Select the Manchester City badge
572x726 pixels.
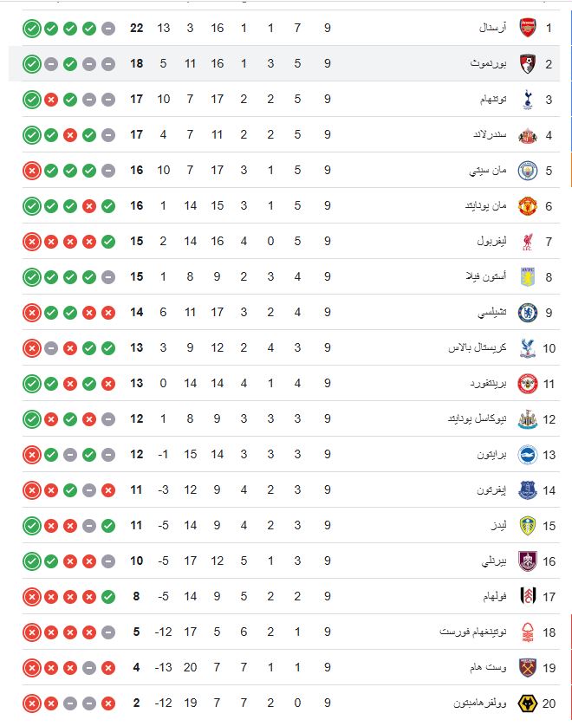[526, 170]
